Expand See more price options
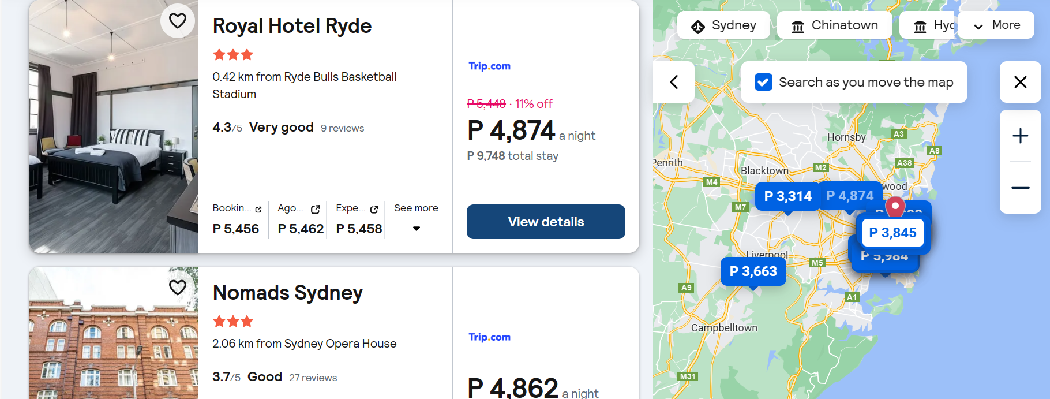 tap(416, 218)
